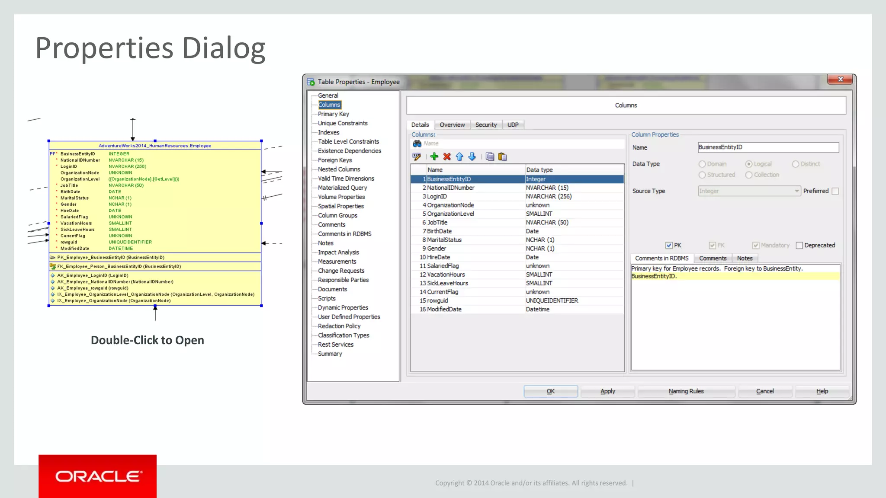Open Indexes in the navigation tree
Image resolution: width=886 pixels, height=498 pixels.
click(x=328, y=132)
